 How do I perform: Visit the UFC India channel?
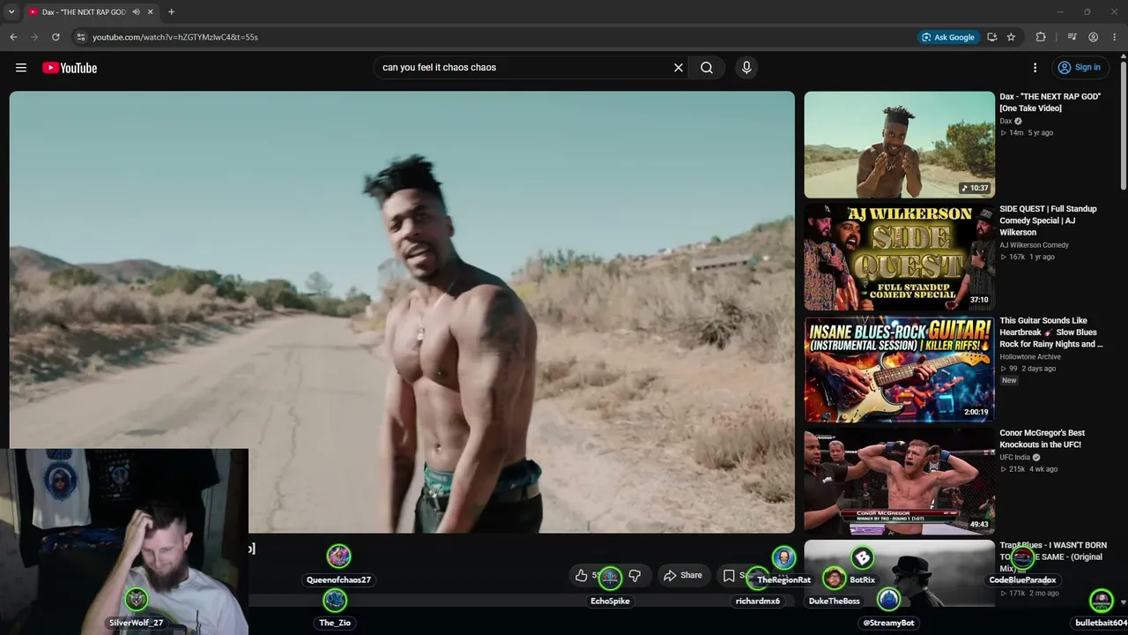[1017, 458]
